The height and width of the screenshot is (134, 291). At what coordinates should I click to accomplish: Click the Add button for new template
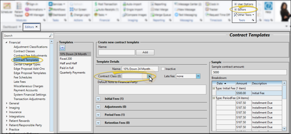pos(145,52)
